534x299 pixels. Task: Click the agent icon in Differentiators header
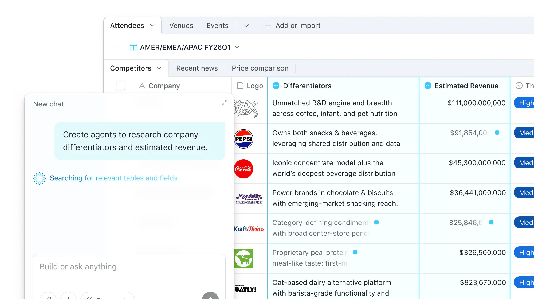(x=276, y=86)
